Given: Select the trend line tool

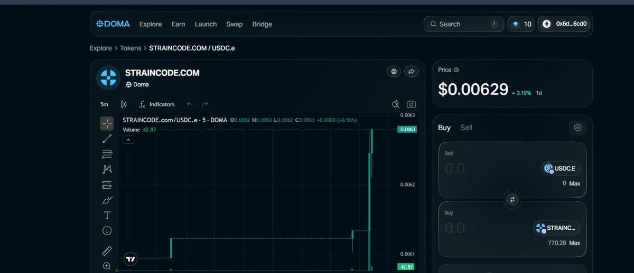Looking at the screenshot, I should (107, 139).
